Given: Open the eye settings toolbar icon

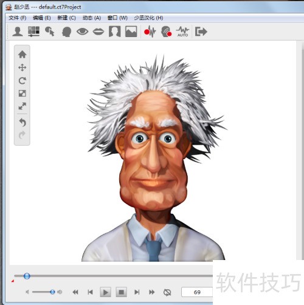Looking at the screenshot, I should coord(82,32).
